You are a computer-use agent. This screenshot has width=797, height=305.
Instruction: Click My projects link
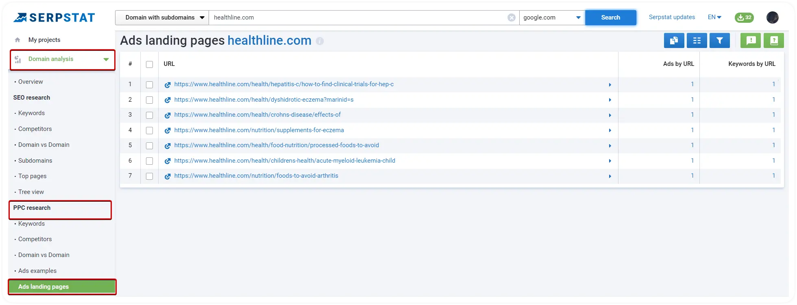point(44,40)
